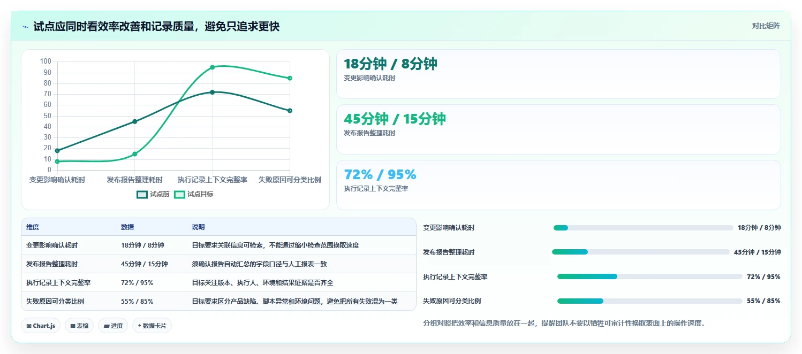Click 试点目标 chart point at 执行记录上下文完整率
This screenshot has height=354, width=802.
(x=212, y=67)
